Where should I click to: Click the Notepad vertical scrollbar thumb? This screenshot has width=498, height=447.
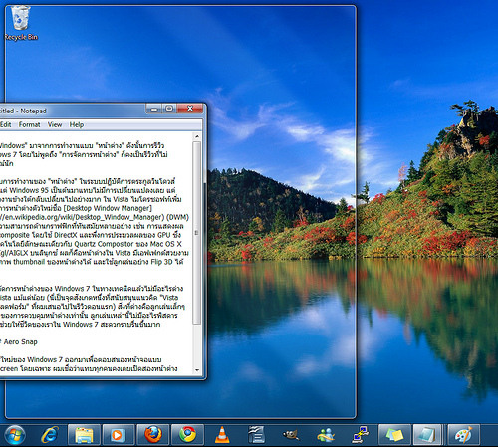[197, 233]
